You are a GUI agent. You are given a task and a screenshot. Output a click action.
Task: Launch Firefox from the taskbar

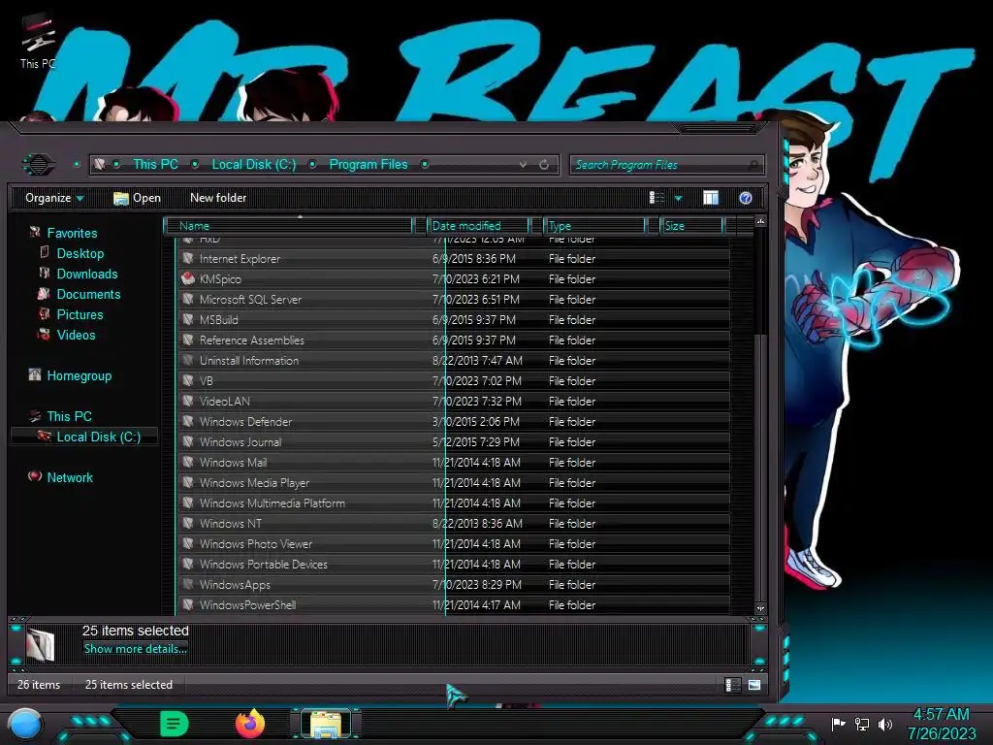coord(250,724)
